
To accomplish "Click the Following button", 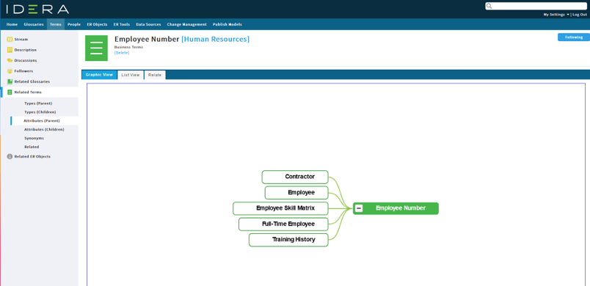I will tap(573, 37).
